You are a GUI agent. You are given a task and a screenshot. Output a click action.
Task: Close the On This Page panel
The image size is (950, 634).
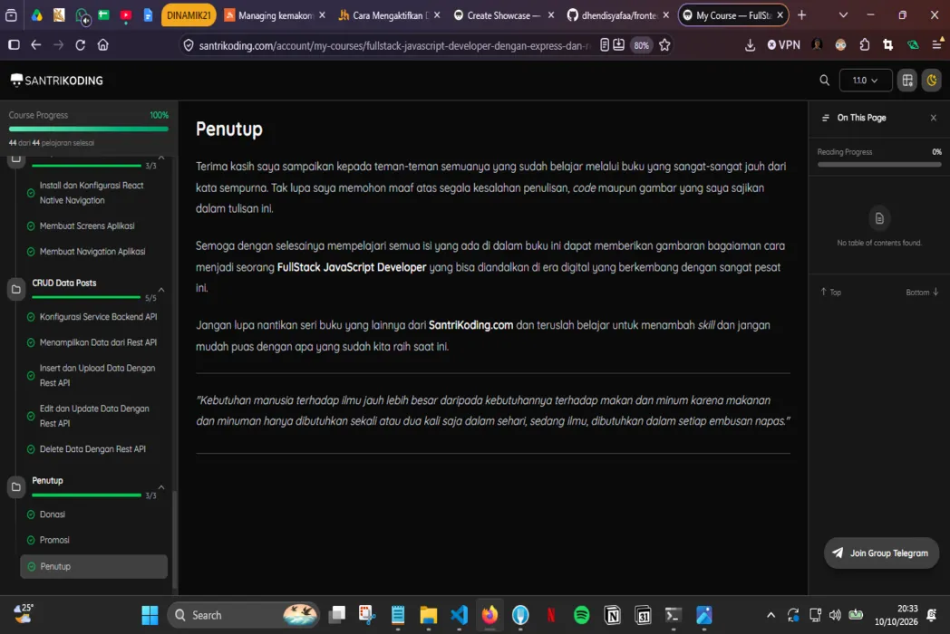(x=933, y=118)
